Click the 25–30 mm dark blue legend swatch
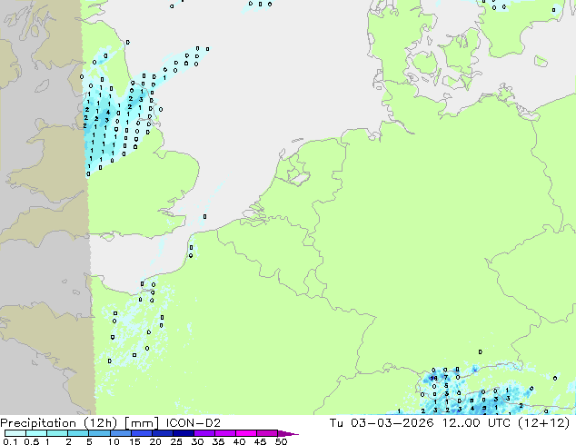Viewport: 576px width, 445px height. 183,433
